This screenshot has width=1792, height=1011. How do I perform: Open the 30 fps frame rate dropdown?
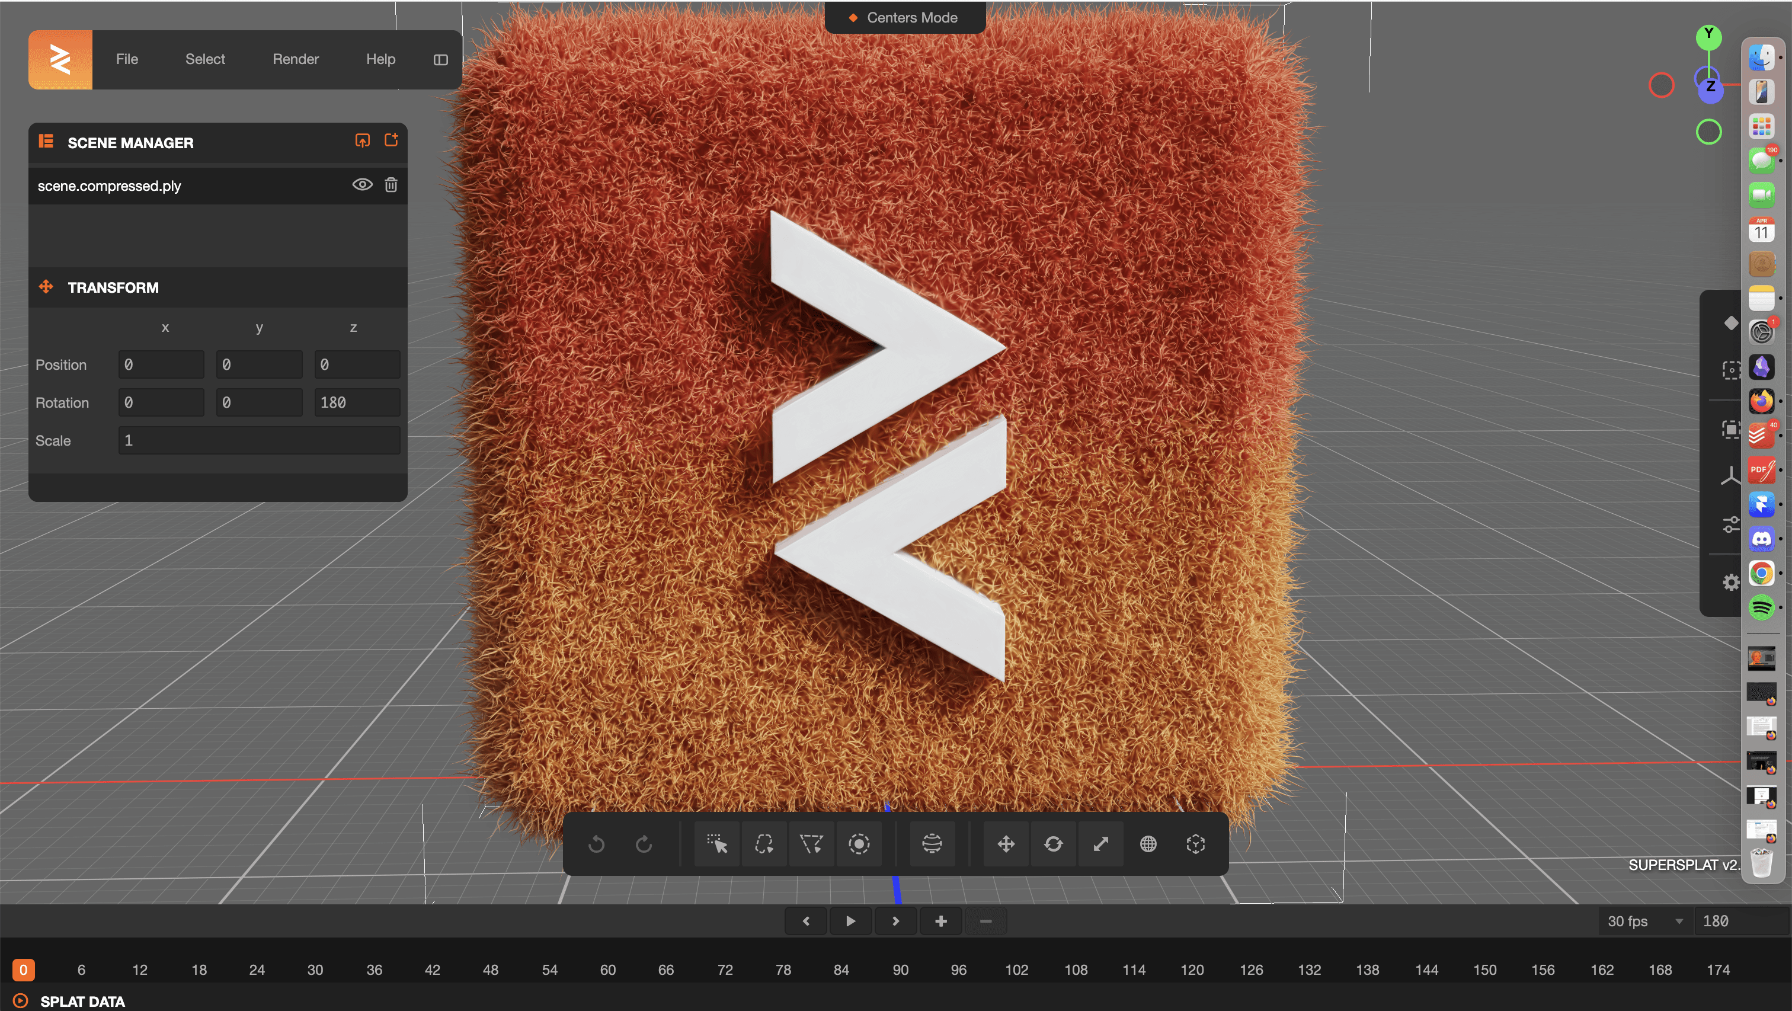point(1644,922)
